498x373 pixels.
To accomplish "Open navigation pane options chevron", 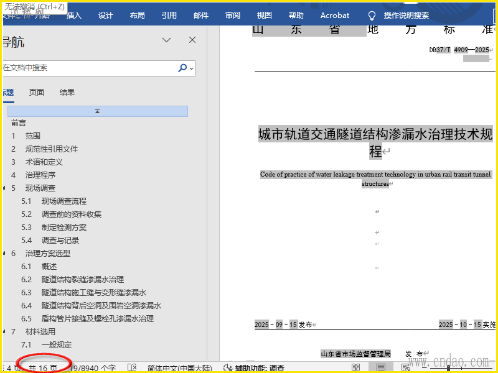I will pos(166,40).
